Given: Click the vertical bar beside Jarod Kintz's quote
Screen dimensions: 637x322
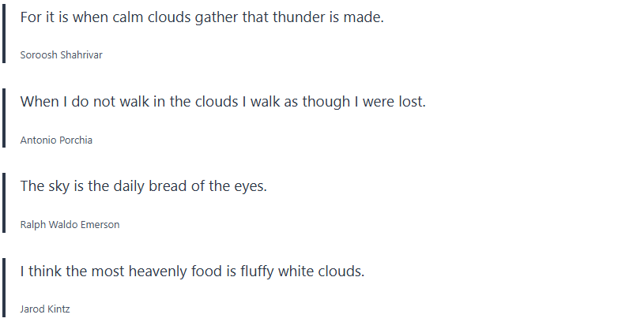Looking at the screenshot, I should 4,288.
